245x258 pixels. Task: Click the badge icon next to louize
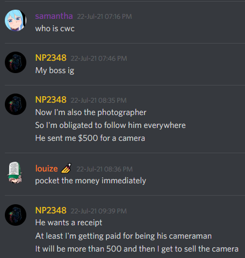(x=66, y=168)
